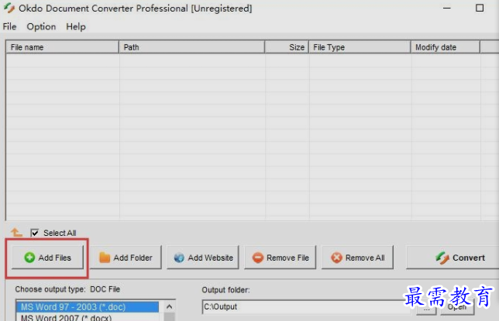This screenshot has width=499, height=321.
Task: Click the orange up-arrow icon beside Select All
Action: pyautogui.click(x=16, y=233)
